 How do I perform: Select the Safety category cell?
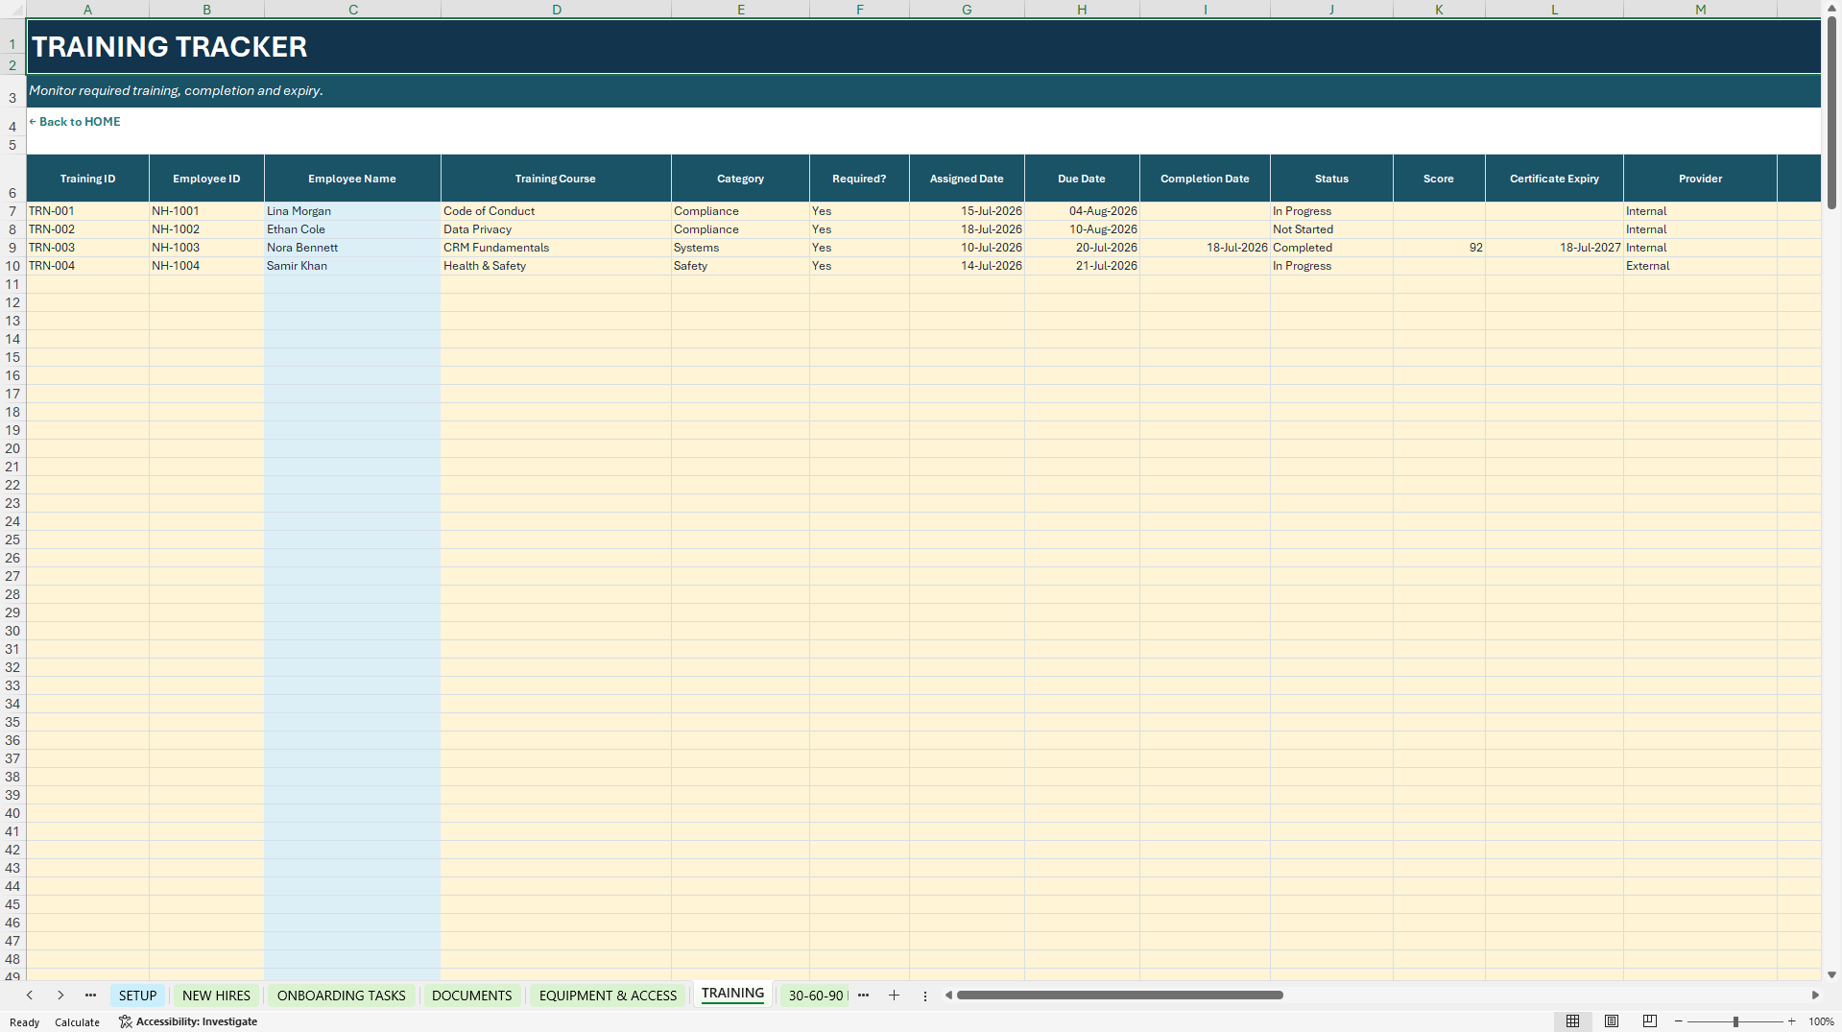coord(740,266)
